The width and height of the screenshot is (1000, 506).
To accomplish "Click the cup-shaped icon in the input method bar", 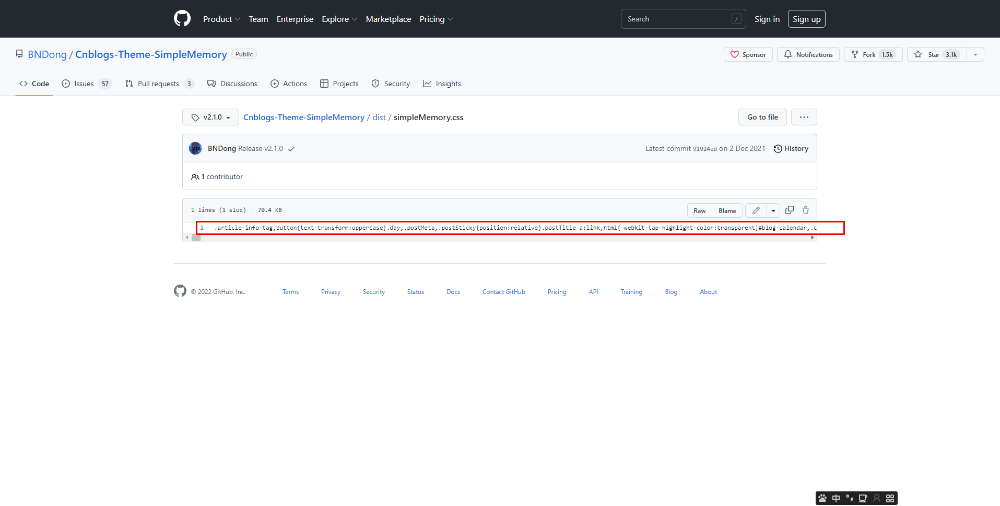I will pyautogui.click(x=863, y=498).
